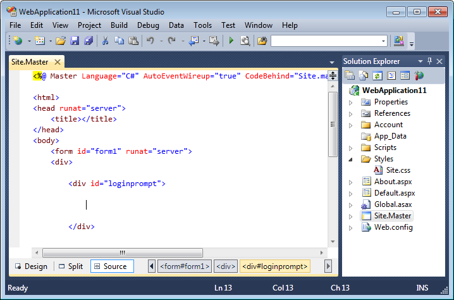Switch to Design view
Image resolution: width=454 pixels, height=300 pixels.
click(x=31, y=266)
